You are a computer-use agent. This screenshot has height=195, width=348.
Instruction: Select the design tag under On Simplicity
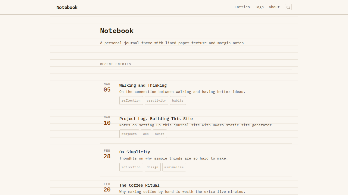pos(152,167)
